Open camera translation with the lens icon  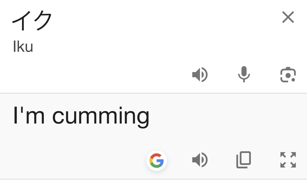288,75
